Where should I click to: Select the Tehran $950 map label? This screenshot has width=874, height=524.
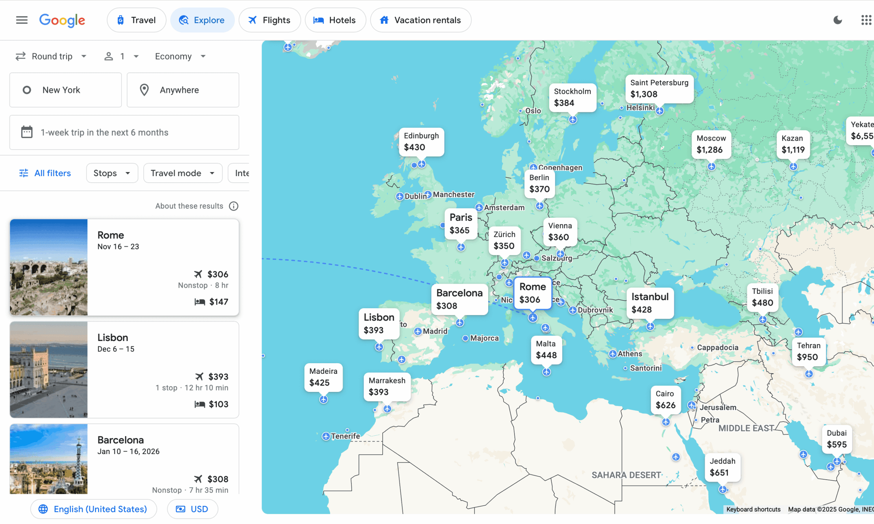point(808,351)
